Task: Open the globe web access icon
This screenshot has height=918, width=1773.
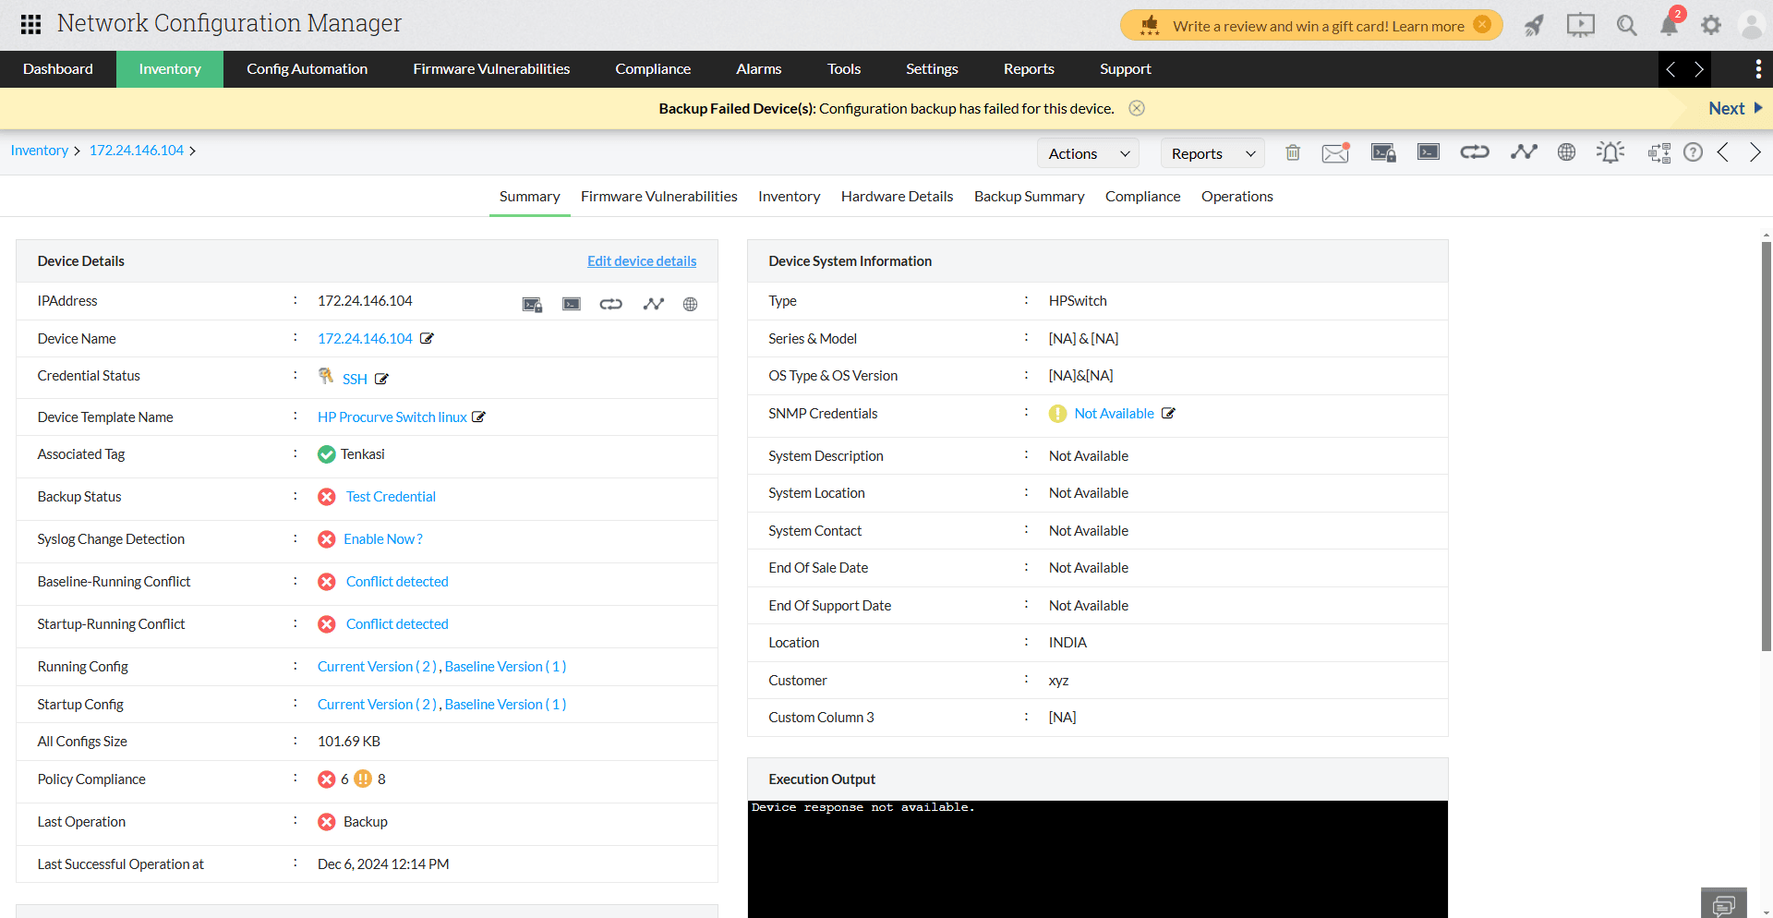Action: 1566,151
